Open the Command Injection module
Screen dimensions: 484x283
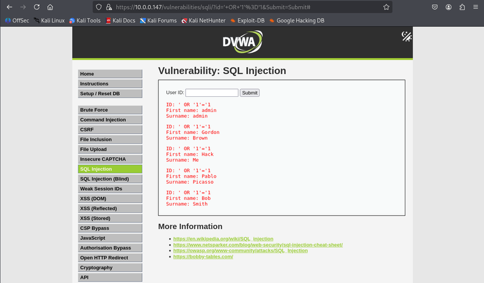tap(110, 120)
